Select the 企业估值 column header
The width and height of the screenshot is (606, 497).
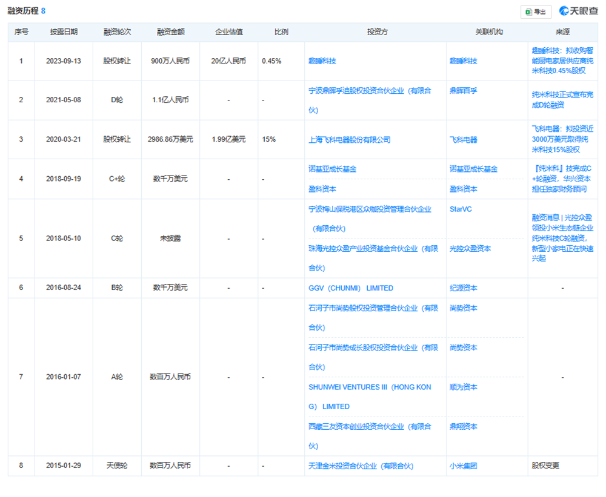point(229,32)
